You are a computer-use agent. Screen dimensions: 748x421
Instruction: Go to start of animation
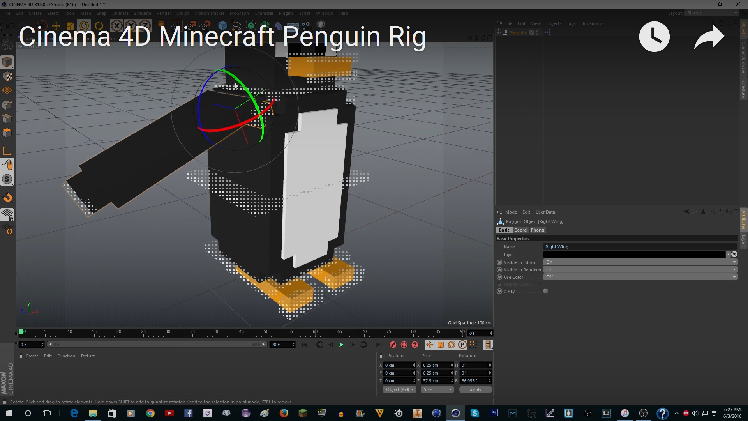(x=305, y=345)
